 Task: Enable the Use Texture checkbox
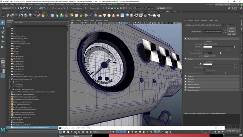205,62
